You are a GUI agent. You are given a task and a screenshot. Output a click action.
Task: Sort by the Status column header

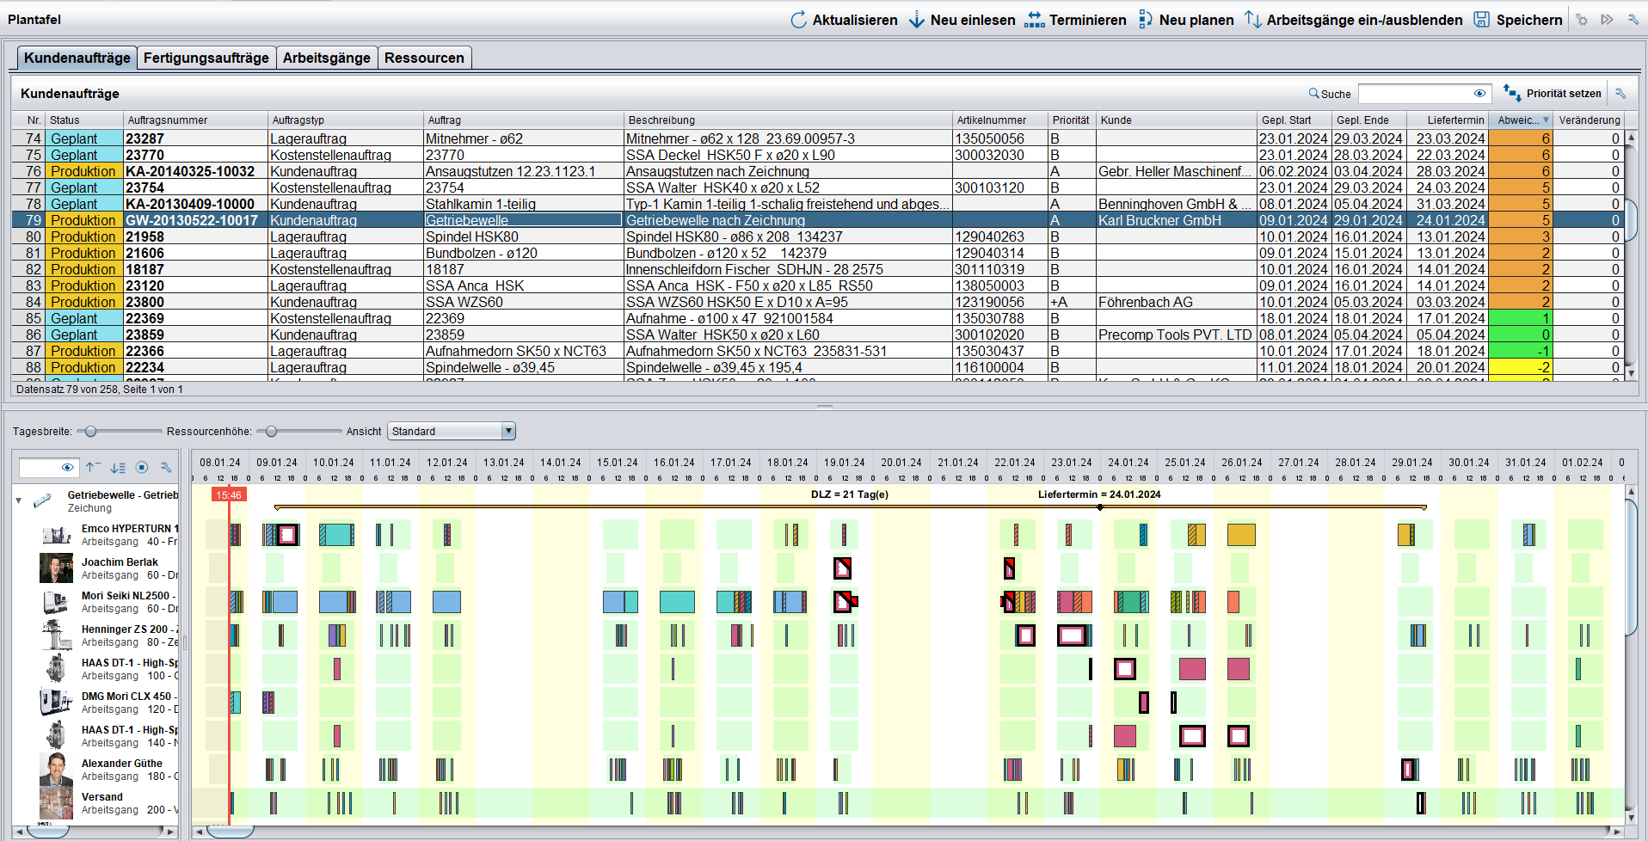(x=84, y=120)
